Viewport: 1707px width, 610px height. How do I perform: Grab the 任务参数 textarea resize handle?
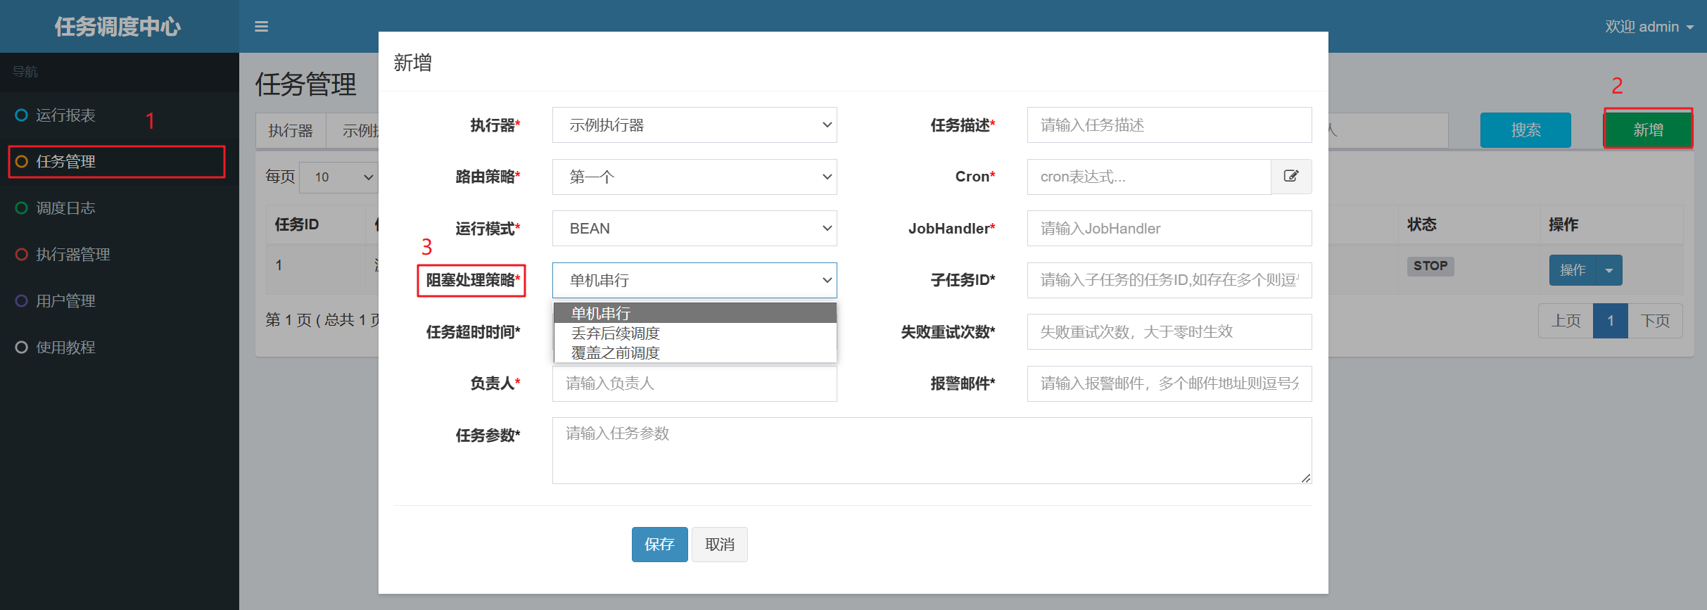[x=1306, y=478]
